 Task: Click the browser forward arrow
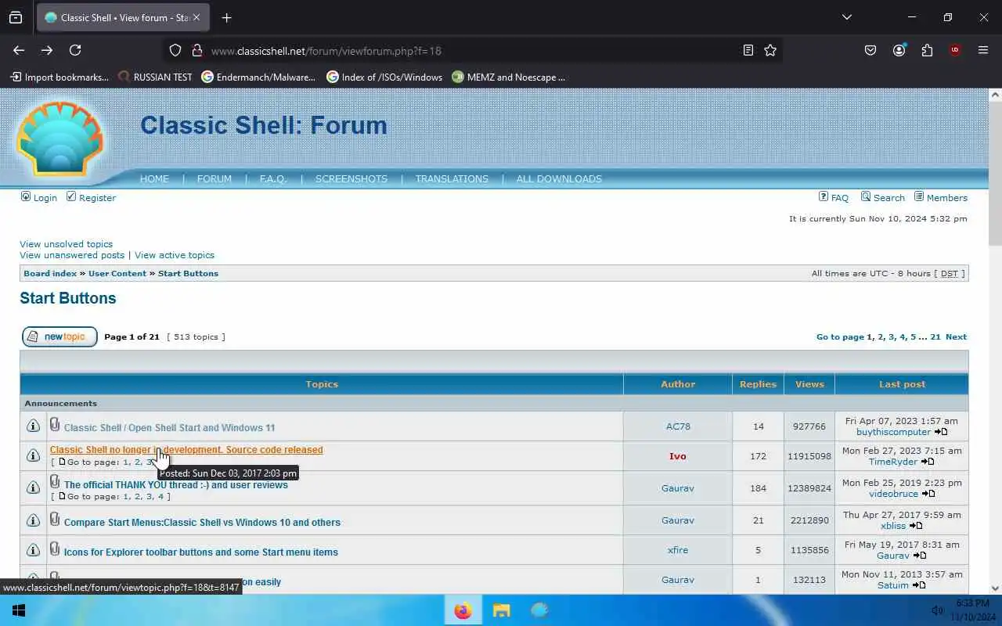[47, 50]
